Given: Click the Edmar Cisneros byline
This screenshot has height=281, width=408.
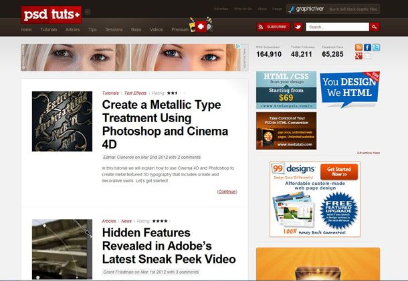Looking at the screenshot, I should coord(151,158).
